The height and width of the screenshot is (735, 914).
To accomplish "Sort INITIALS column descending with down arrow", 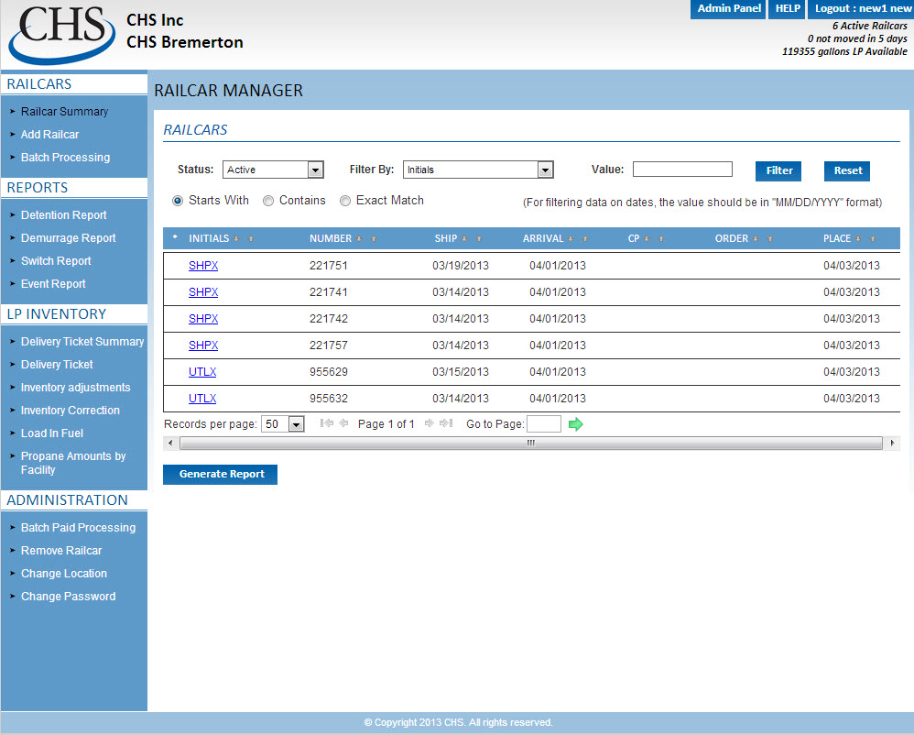I will click(x=236, y=238).
